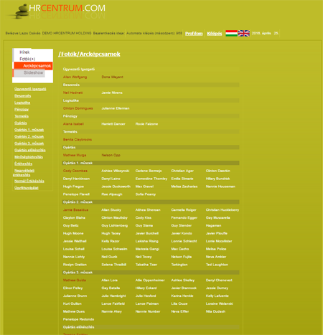This screenshot has height=335, width=323.
Task: Open the Profilom link
Action: coord(194,34)
